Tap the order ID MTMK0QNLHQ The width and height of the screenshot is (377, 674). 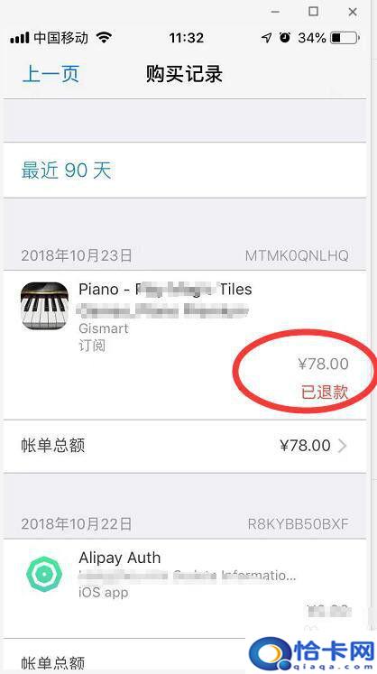pos(297,255)
